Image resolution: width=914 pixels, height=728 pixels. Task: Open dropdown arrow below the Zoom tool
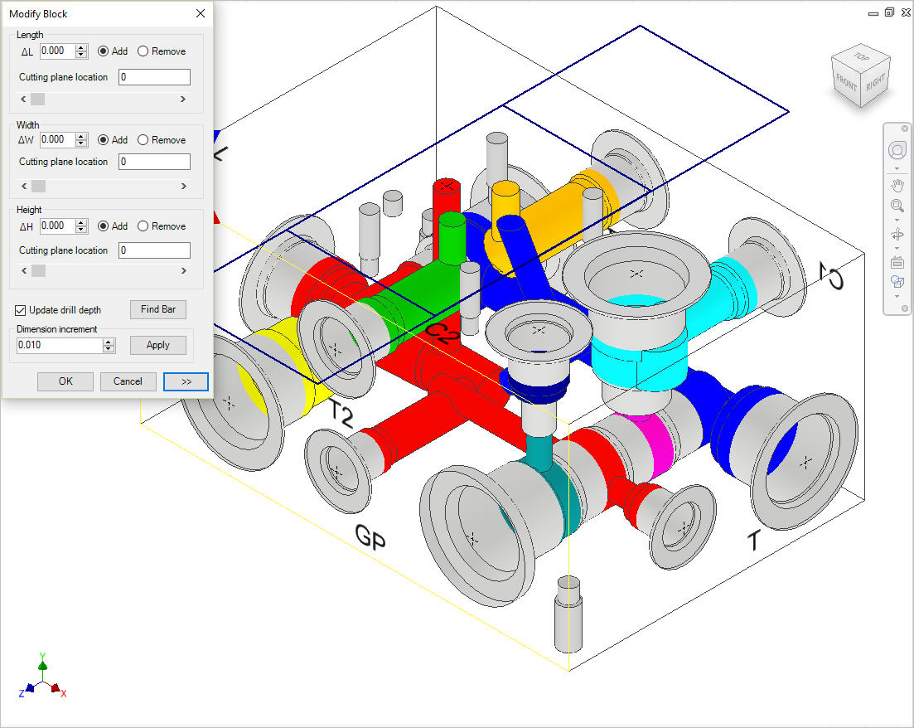[897, 220]
